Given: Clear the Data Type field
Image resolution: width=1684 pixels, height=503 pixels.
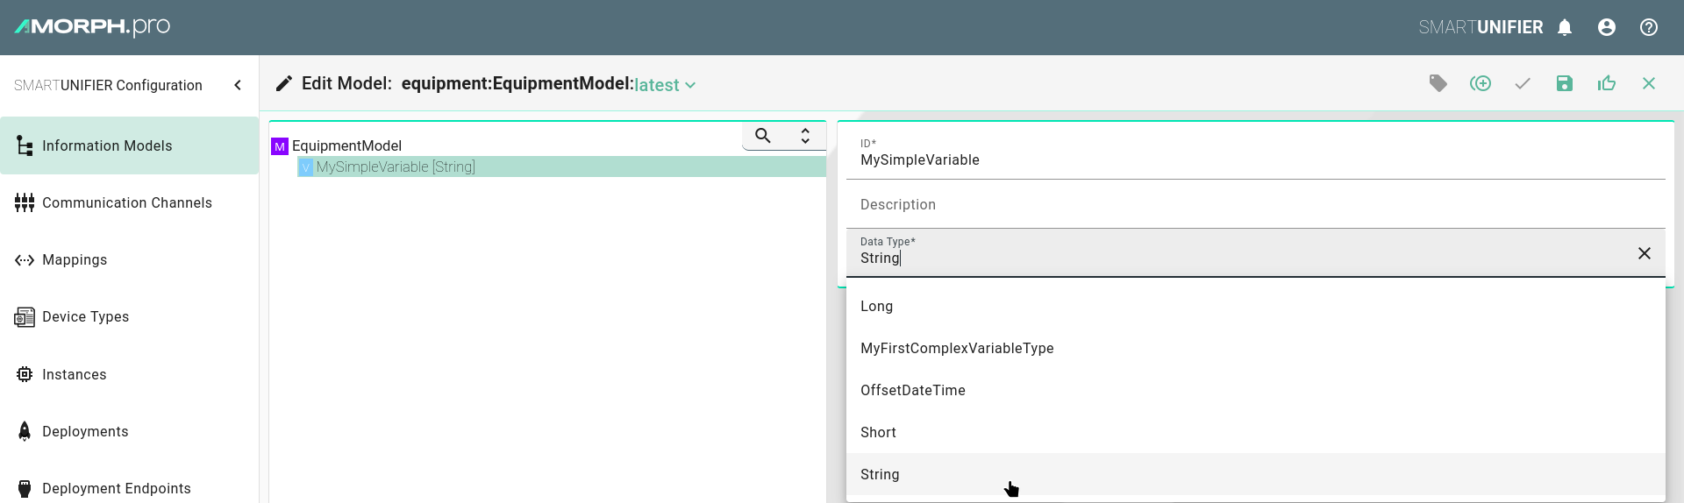Looking at the screenshot, I should coord(1645,253).
